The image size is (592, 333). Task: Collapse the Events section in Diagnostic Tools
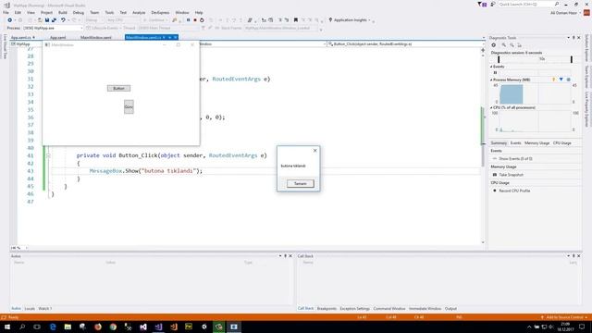pyautogui.click(x=491, y=67)
